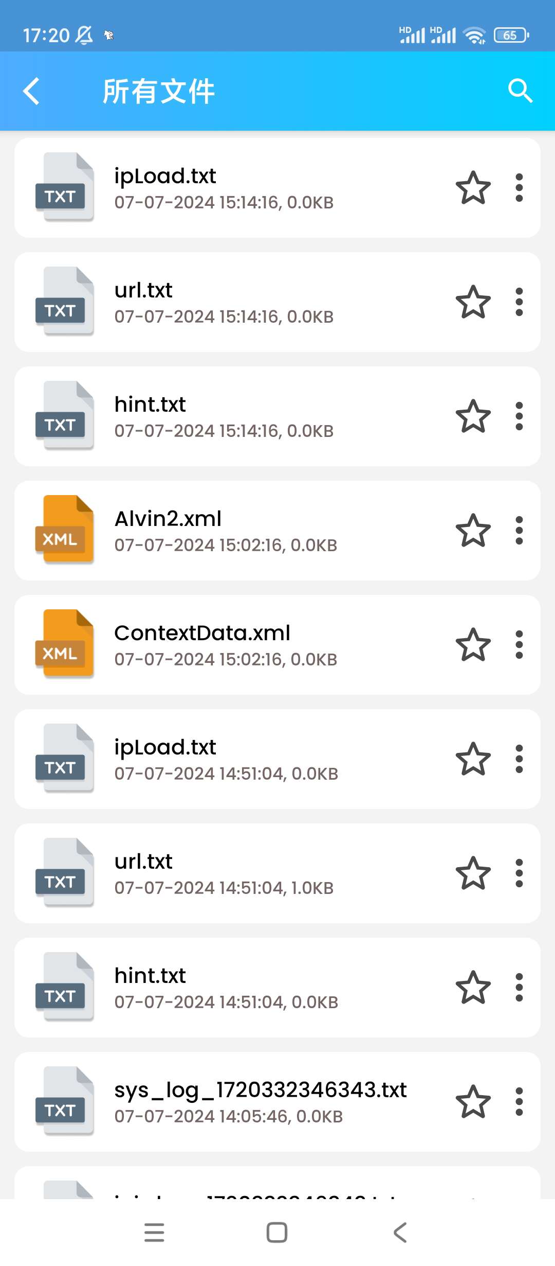
Task: Open the three-dot menu for Alvin2.xml
Action: (x=519, y=531)
